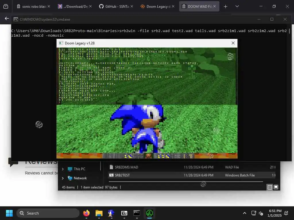Close the 'DOOM WAD Fil' tab

click(214, 6)
